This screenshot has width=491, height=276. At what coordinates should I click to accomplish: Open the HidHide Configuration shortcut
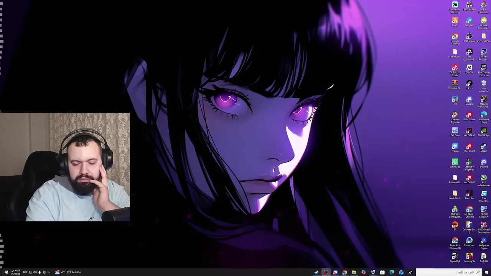455,212
